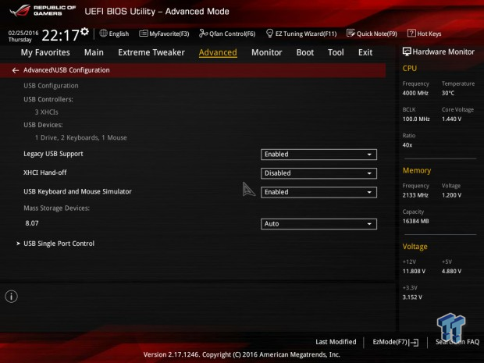Screen dimensions: 484x363
Task: Click the globe language icon
Action: point(103,34)
